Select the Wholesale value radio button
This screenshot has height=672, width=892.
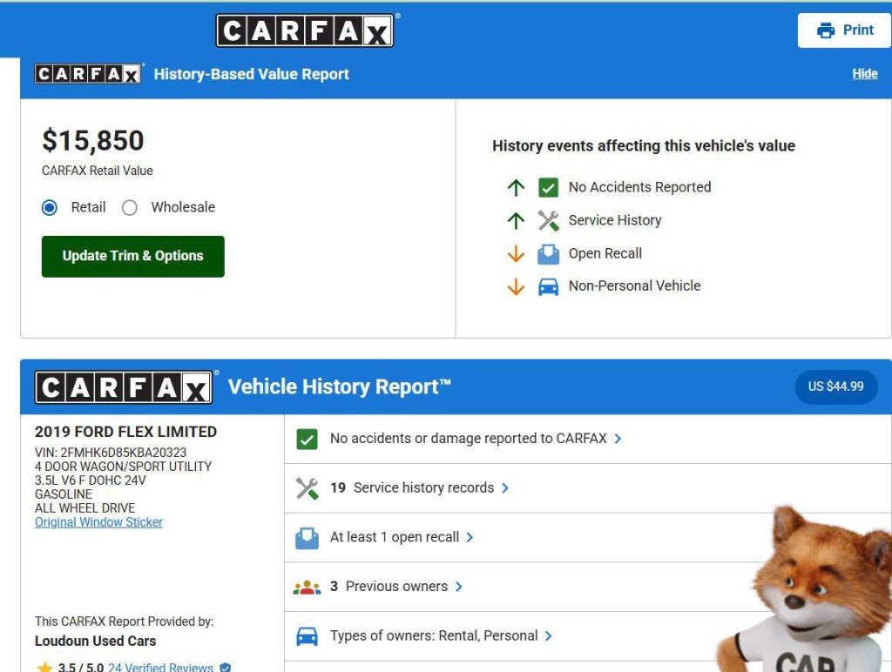pos(130,207)
